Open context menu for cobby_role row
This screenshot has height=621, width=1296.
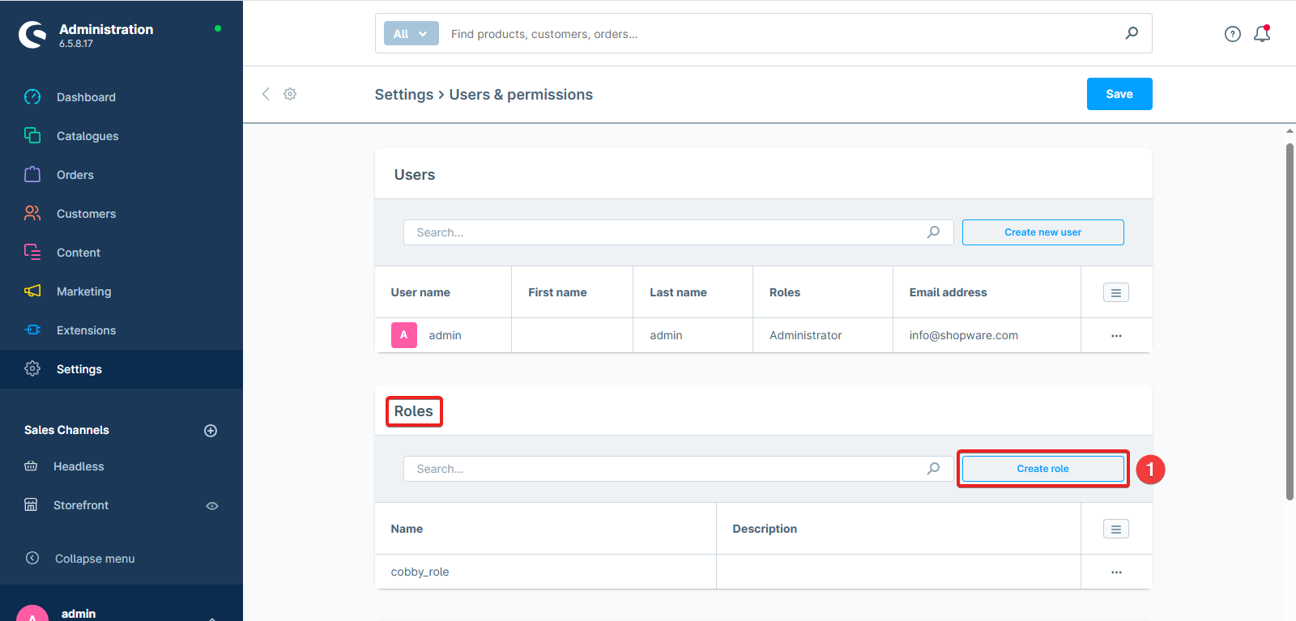[x=1116, y=572]
